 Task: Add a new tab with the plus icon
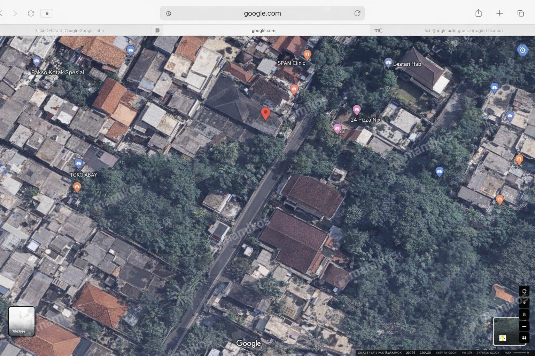pos(499,13)
